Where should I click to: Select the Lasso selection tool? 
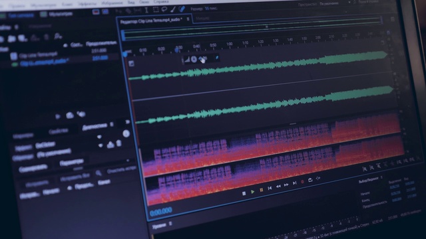pos(164,9)
